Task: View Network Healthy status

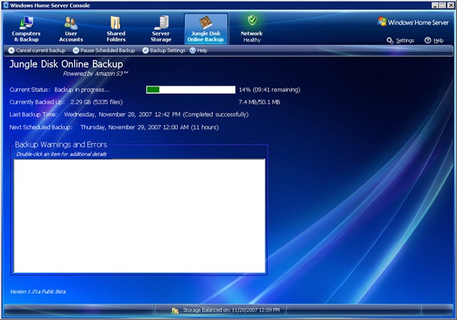Action: pos(252,29)
